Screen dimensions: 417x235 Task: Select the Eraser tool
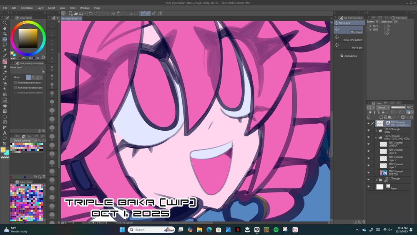(x=5, y=67)
